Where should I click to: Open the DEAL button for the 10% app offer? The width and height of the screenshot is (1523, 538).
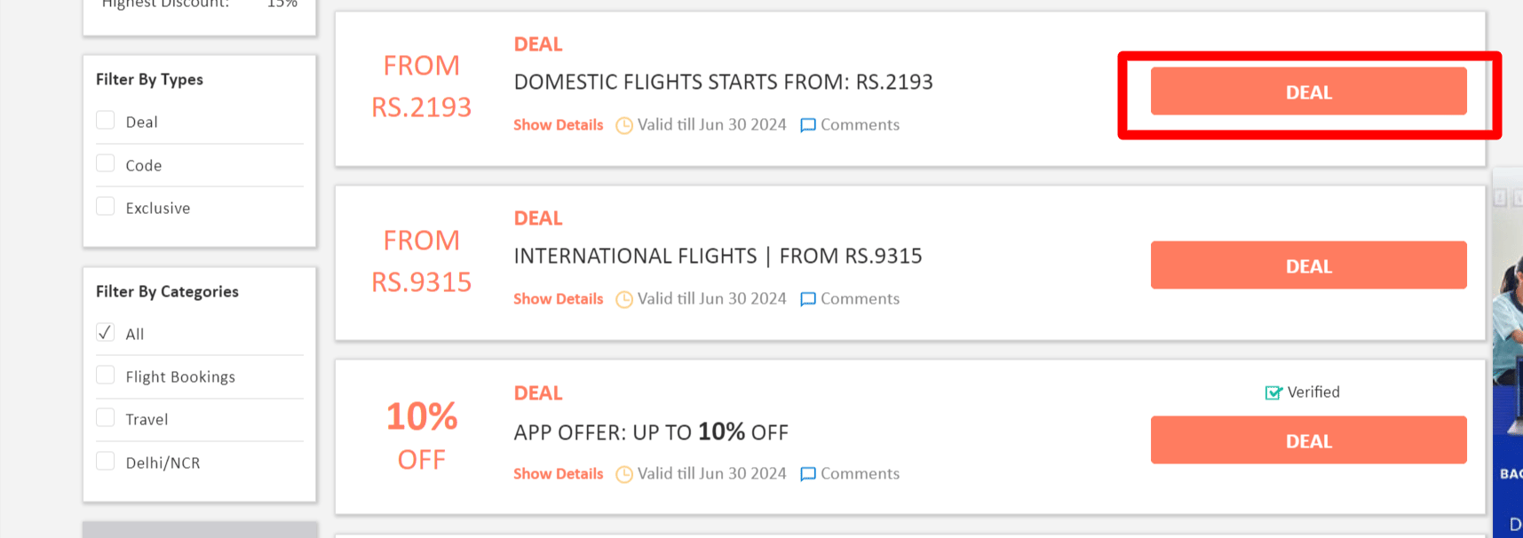coord(1307,440)
